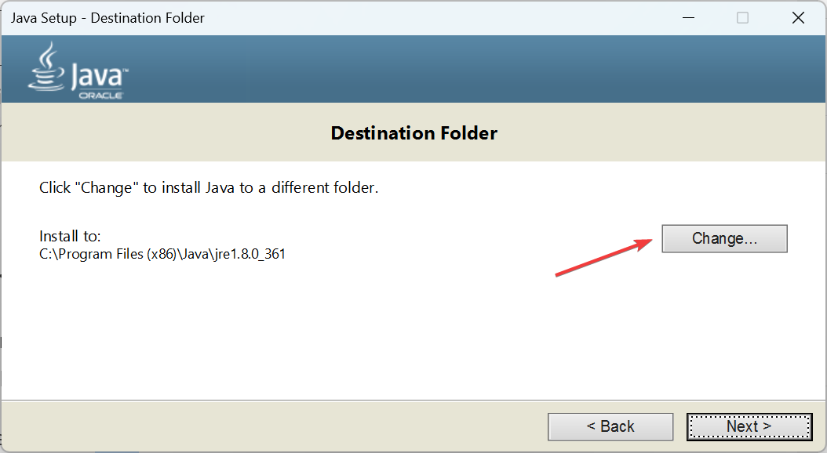Click the install path C:\Program Files (x86)\Java\jre1.8.0_361
The image size is (827, 453).
click(x=162, y=254)
